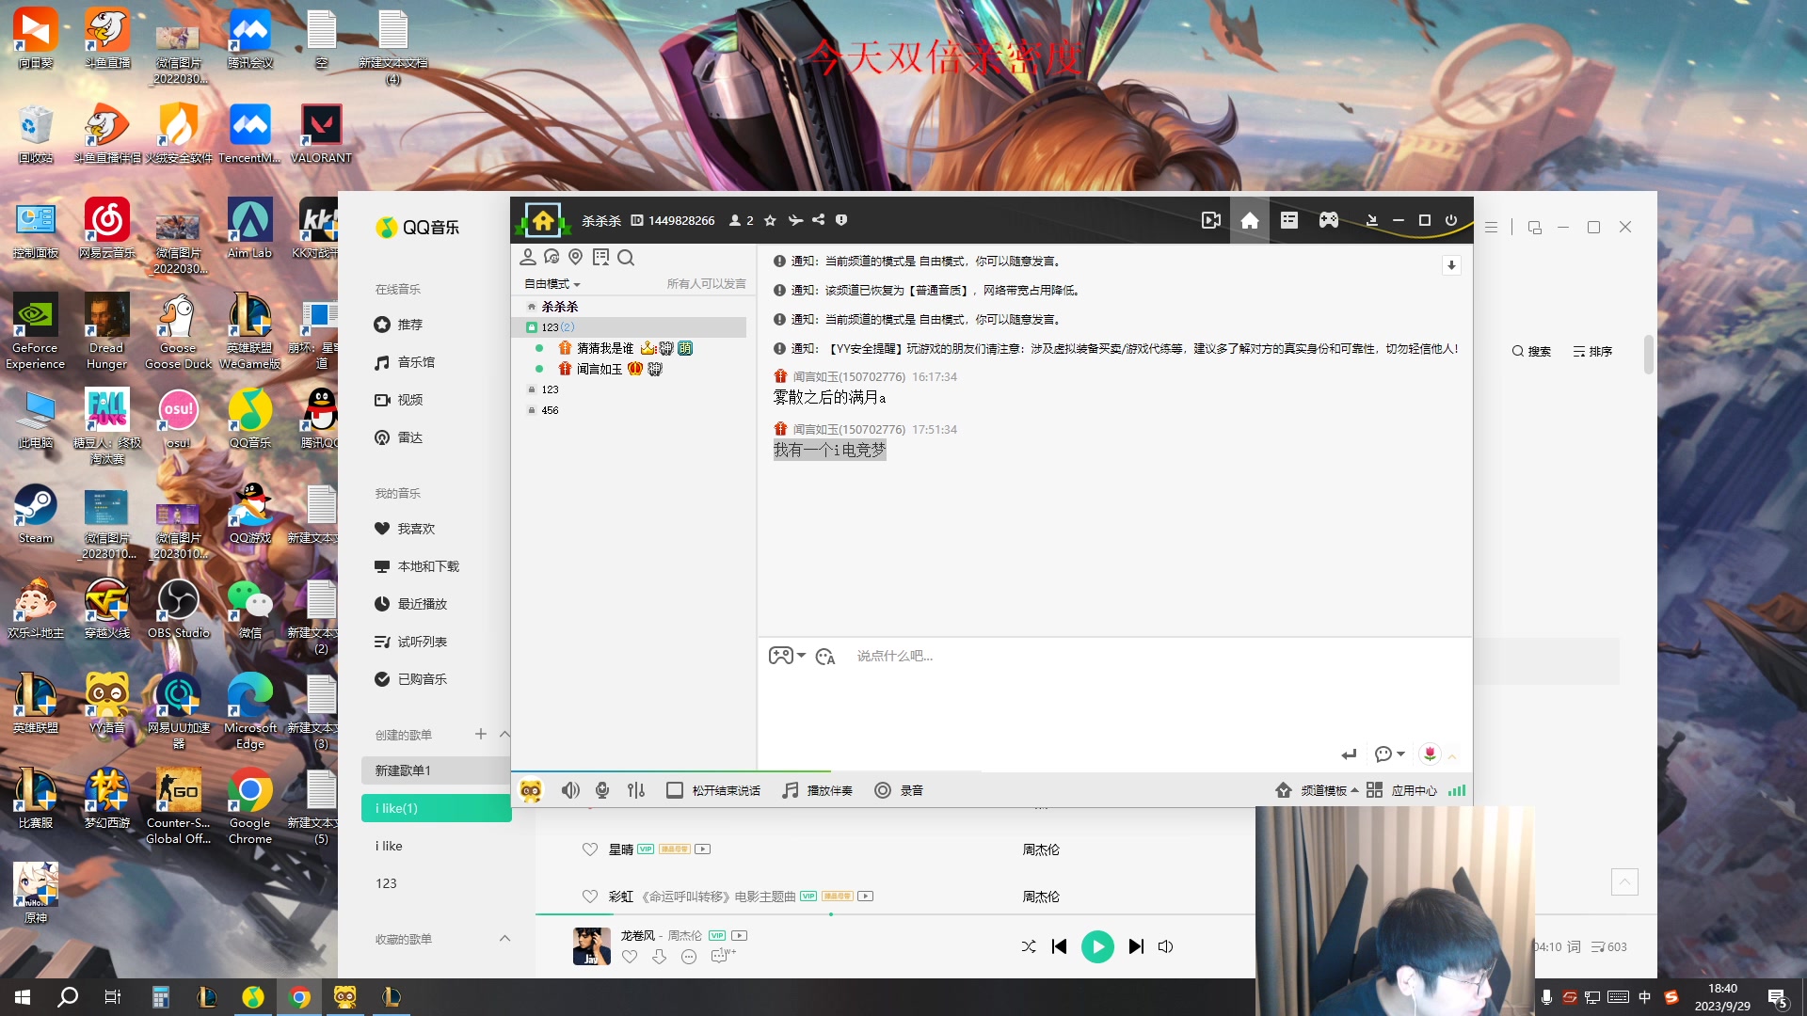Like song 星晴 with heart
Screen dimensions: 1807x1016
[590, 849]
